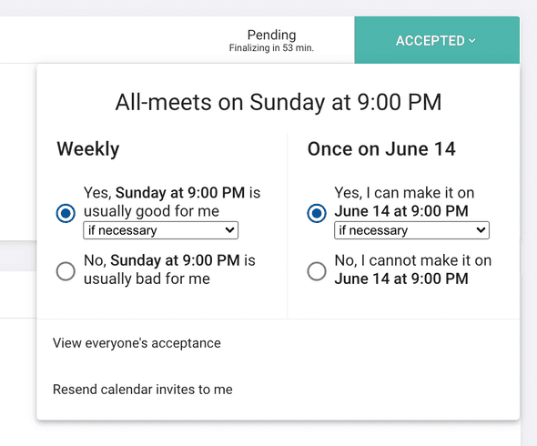Choose Resend calendar invites to me

(143, 390)
